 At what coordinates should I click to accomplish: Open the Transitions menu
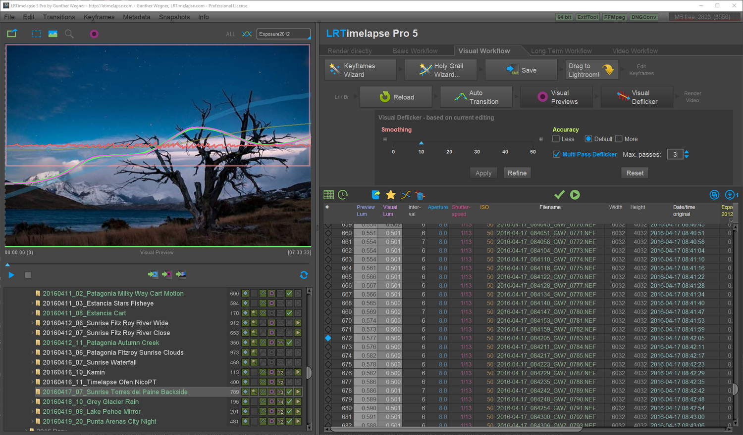[x=59, y=17]
